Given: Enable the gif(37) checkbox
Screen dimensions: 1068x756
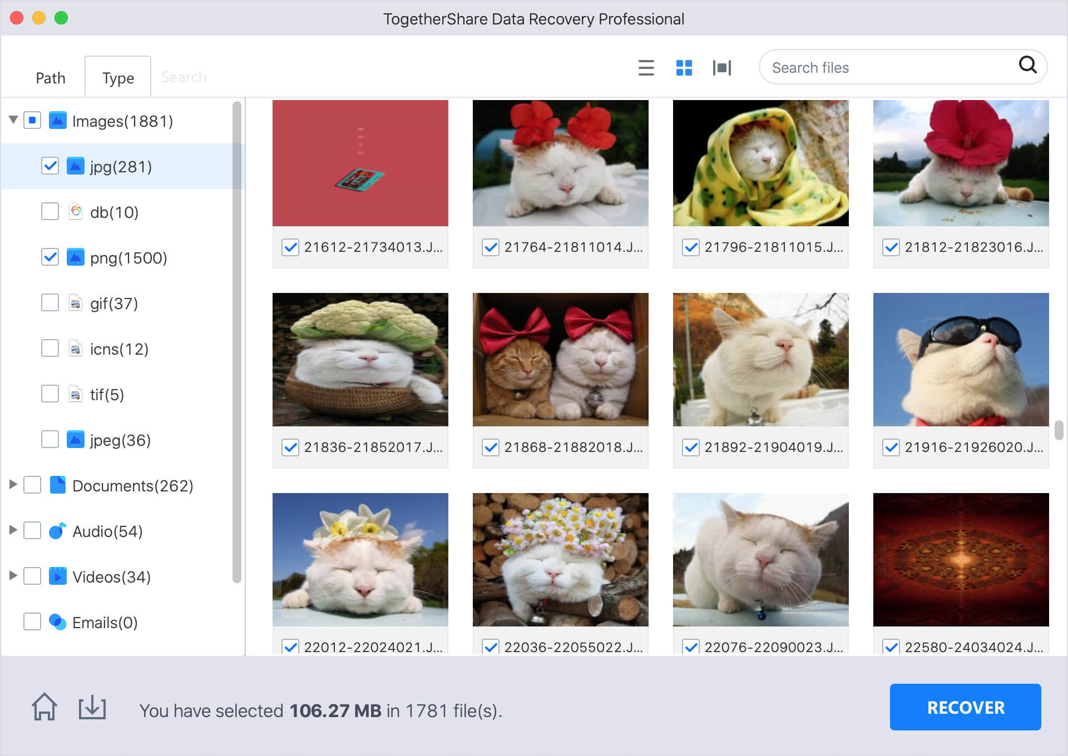Looking at the screenshot, I should pos(50,304).
